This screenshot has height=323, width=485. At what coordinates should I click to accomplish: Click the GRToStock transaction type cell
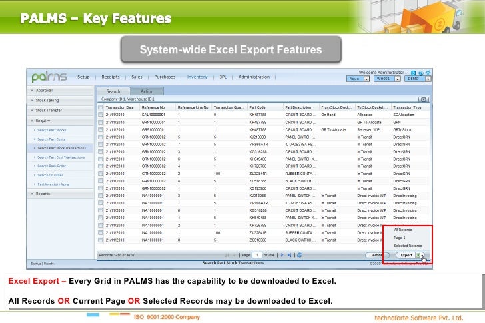pyautogui.click(x=402, y=129)
